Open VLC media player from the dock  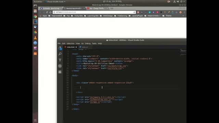(x=35, y=38)
